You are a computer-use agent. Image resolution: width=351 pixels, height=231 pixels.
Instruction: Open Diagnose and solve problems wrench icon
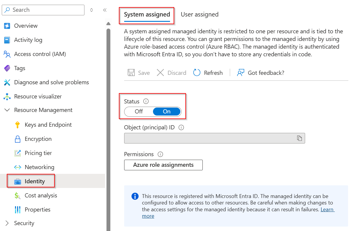7,82
